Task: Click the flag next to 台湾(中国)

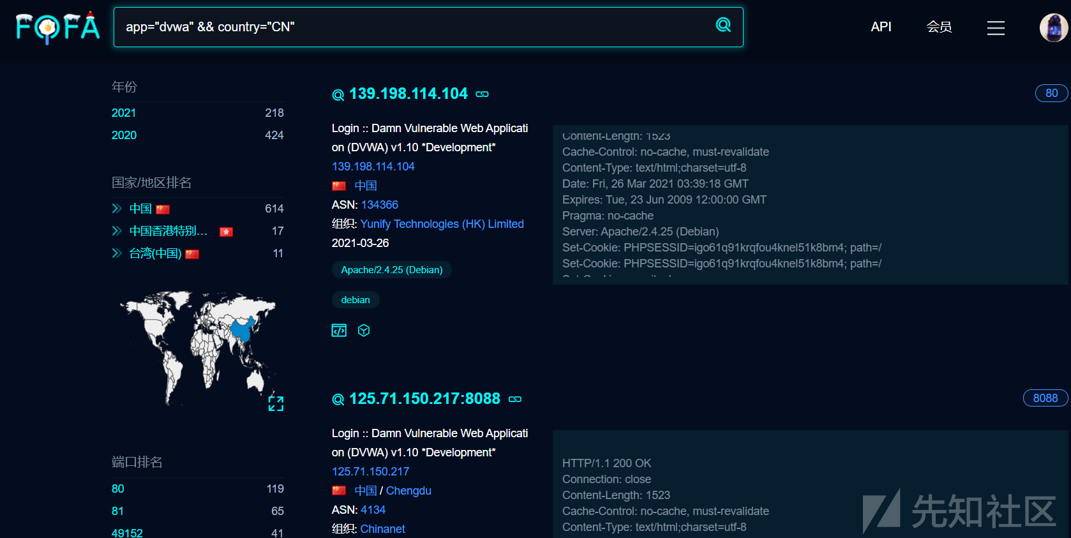Action: (192, 254)
